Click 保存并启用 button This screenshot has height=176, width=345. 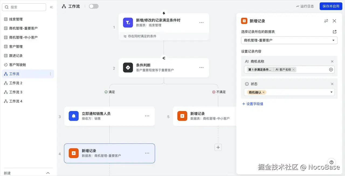tap(331, 6)
